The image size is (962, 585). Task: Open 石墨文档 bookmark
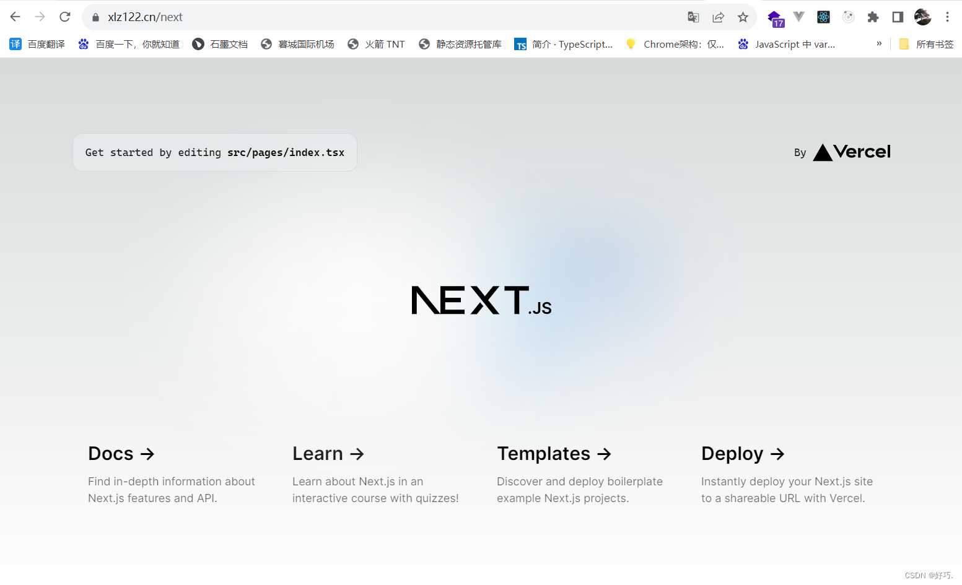[220, 44]
